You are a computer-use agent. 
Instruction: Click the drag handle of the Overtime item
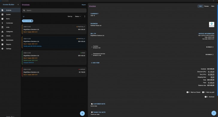(x=92, y=47)
